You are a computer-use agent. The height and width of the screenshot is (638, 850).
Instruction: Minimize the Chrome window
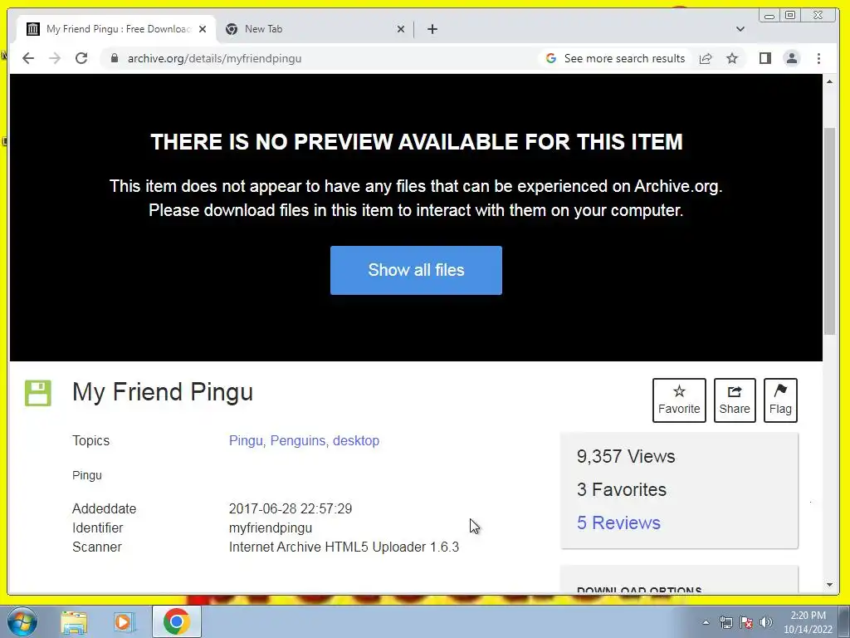769,16
